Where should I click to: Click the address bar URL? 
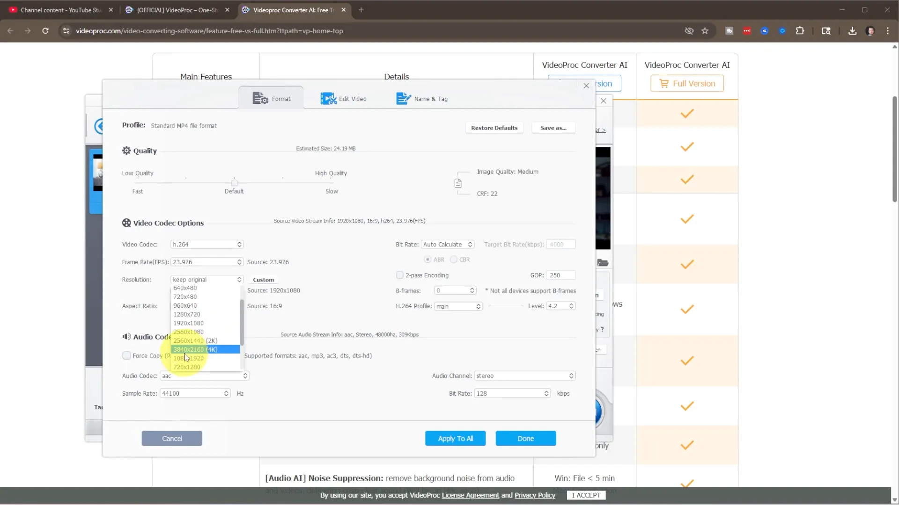209,31
